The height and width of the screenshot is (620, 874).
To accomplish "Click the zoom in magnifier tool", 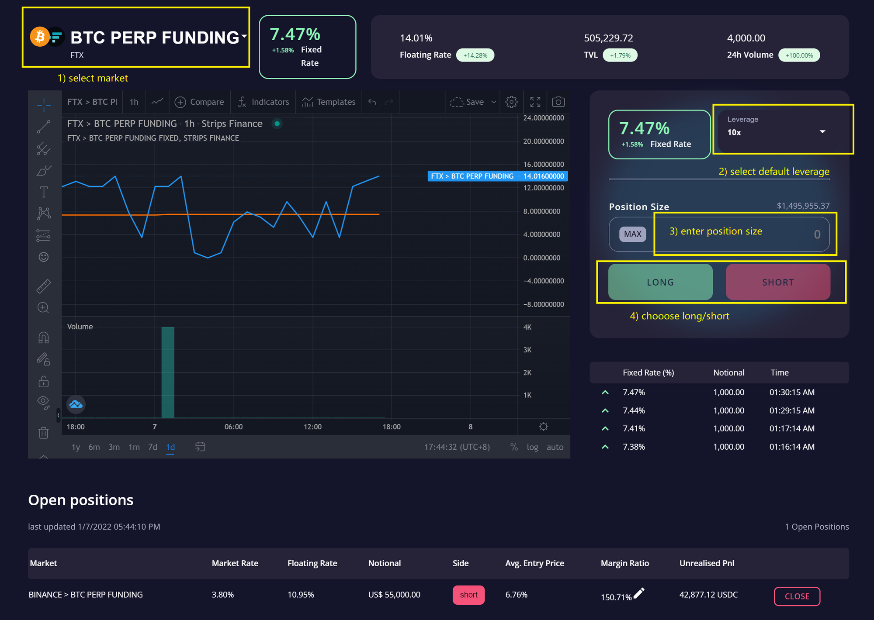I will [43, 308].
